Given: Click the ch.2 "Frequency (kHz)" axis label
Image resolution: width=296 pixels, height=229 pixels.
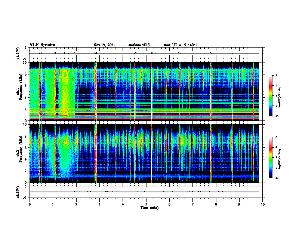Looking at the screenshot, I should click(21, 149).
